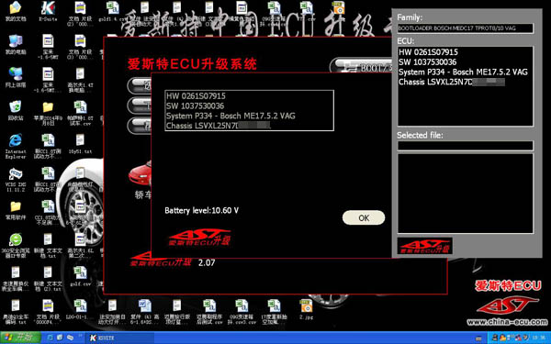Click the ECU info box in the right panel

466,86
